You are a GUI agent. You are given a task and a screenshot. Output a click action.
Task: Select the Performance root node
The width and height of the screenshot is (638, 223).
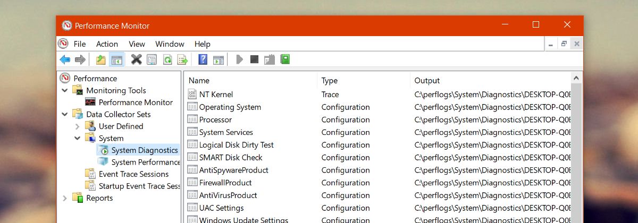[x=95, y=78]
